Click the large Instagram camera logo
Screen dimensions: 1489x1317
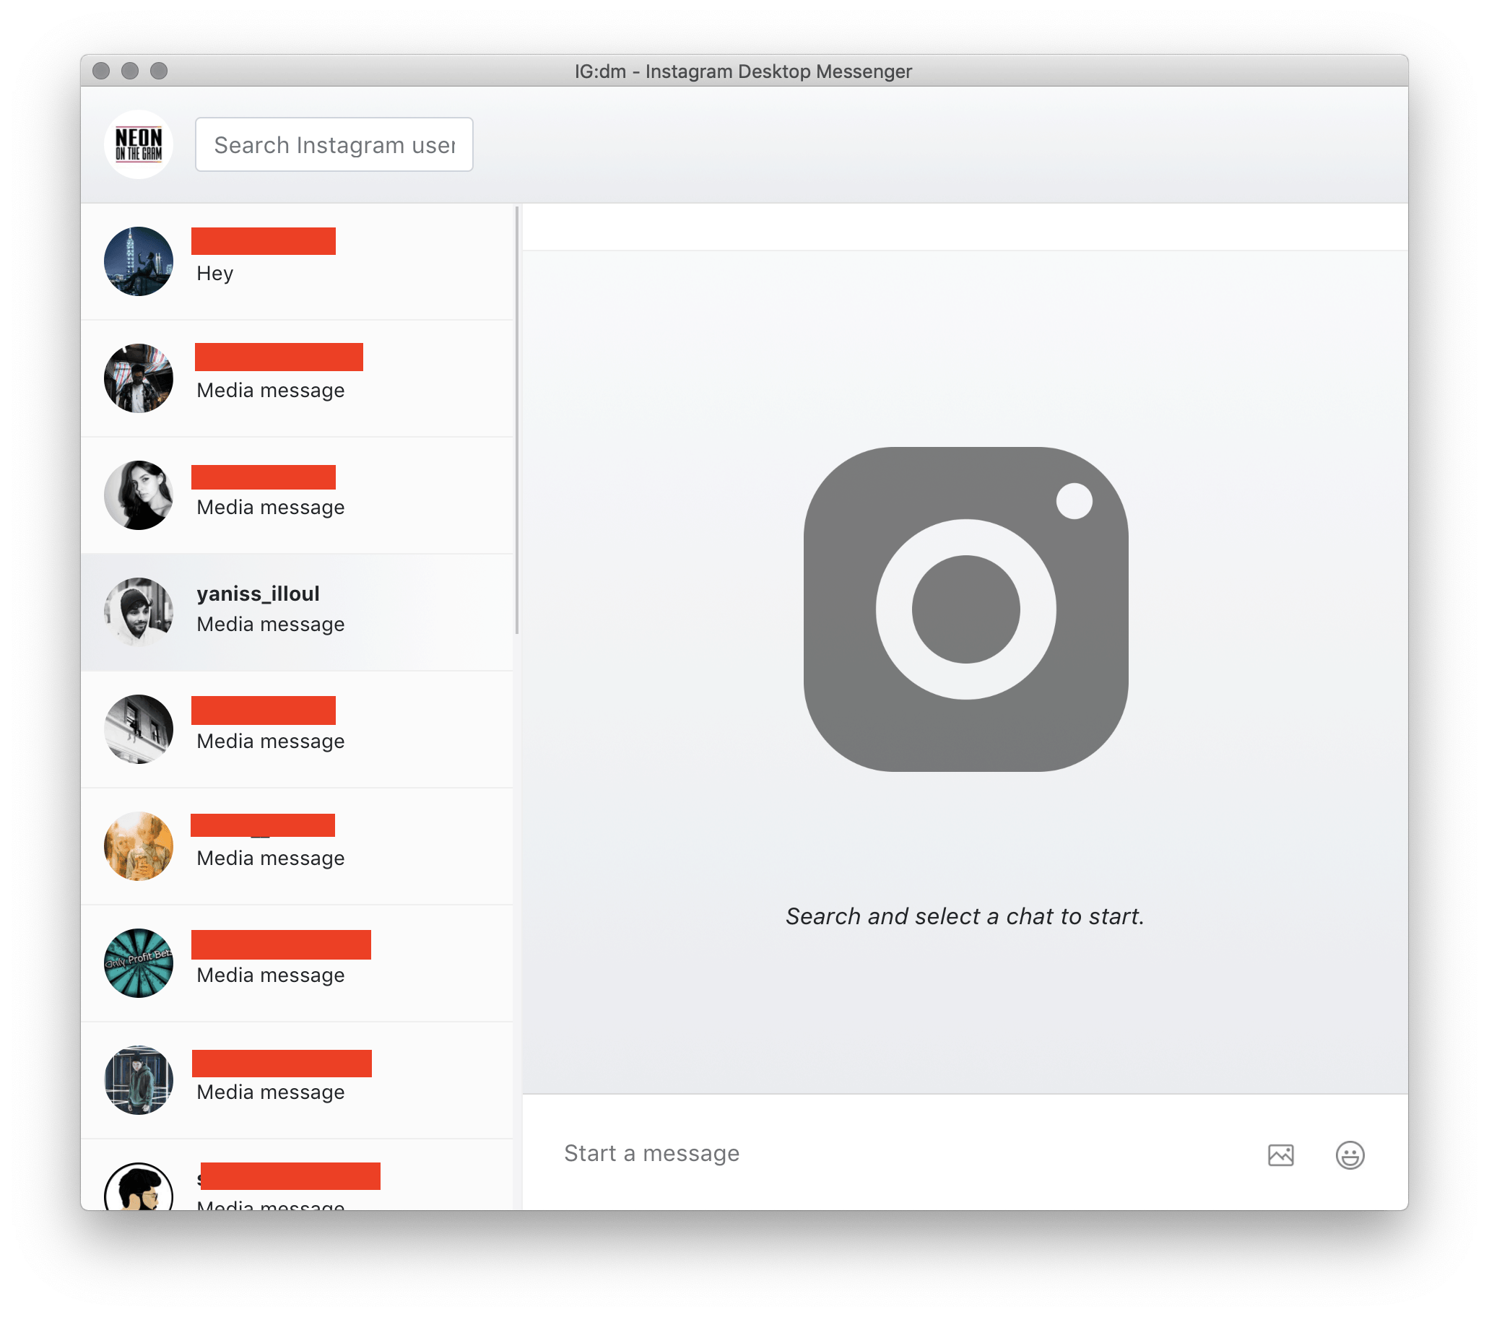(x=965, y=609)
